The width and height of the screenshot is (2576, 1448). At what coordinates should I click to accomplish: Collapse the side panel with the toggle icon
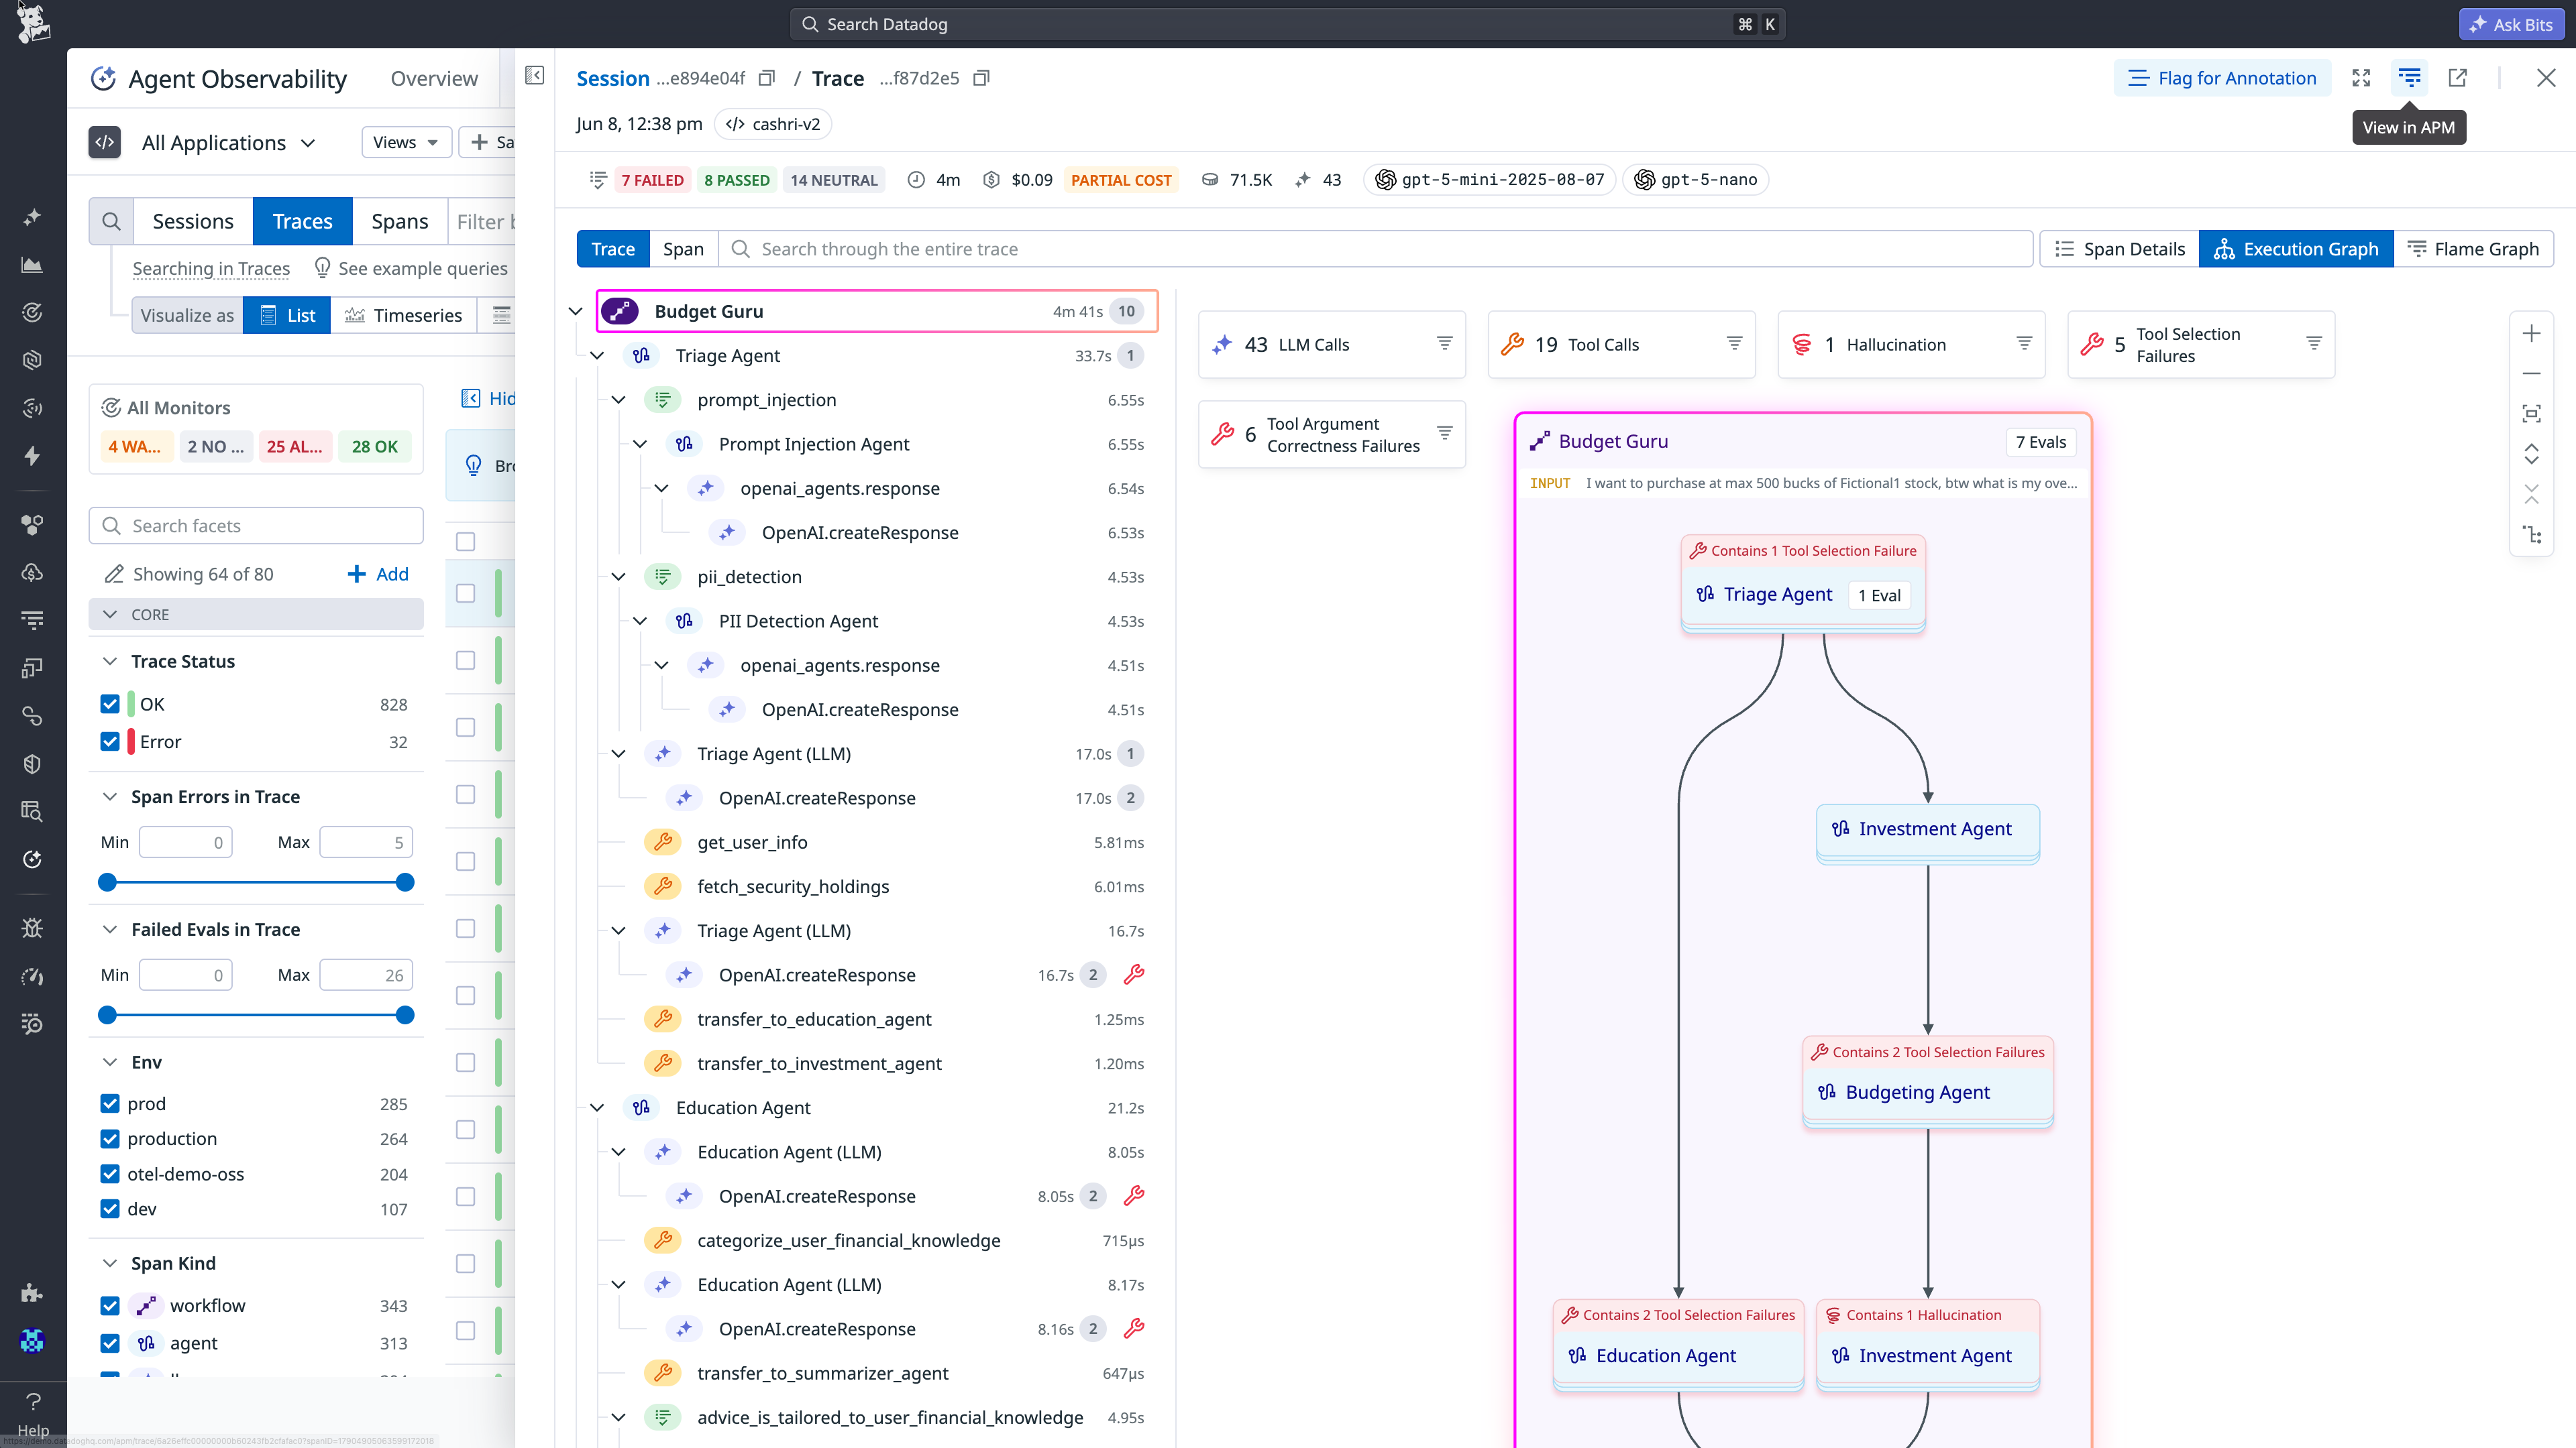click(x=535, y=76)
